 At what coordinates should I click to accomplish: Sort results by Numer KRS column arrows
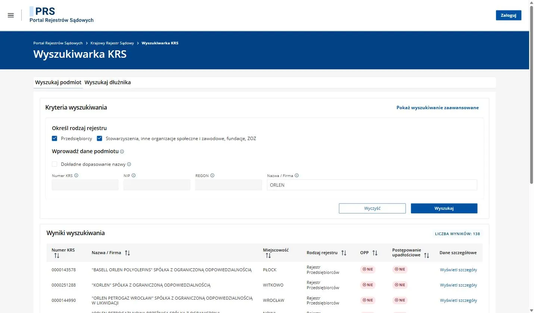click(57, 256)
